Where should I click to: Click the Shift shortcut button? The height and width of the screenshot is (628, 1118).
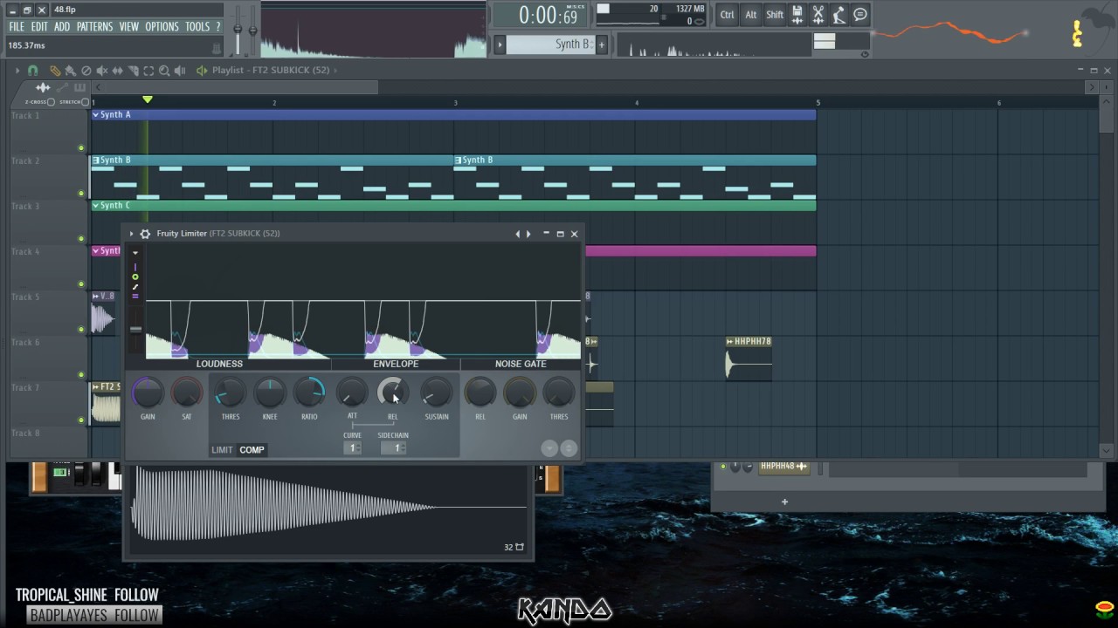(x=775, y=15)
